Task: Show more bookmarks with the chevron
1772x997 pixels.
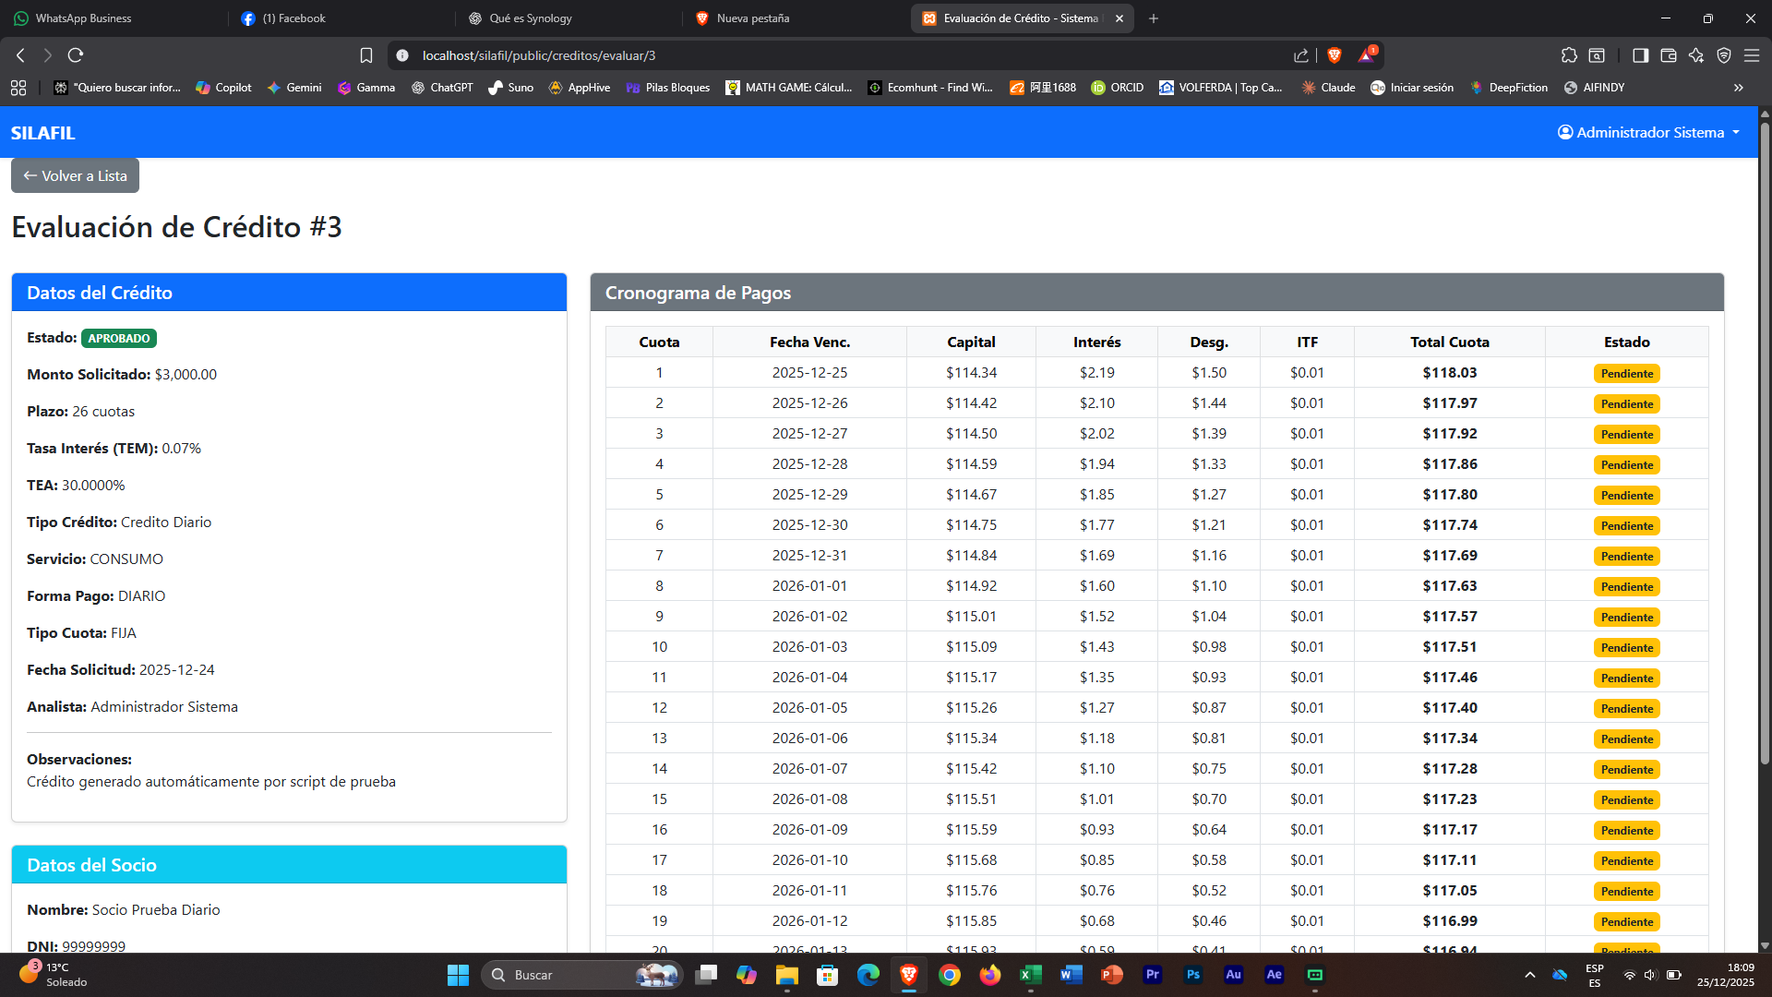Action: tap(1738, 88)
